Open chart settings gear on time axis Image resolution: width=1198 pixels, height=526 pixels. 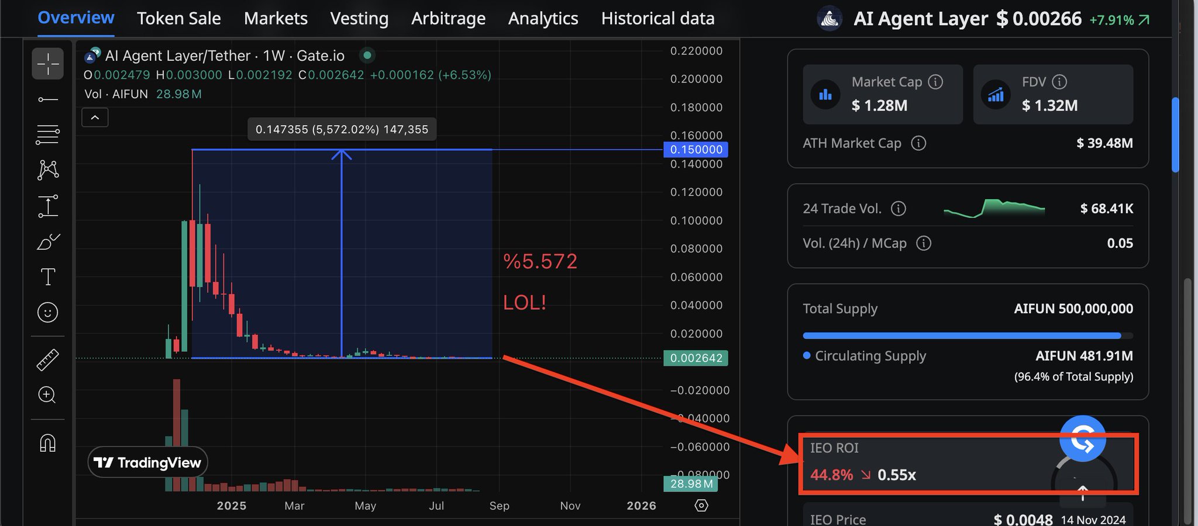[701, 506]
